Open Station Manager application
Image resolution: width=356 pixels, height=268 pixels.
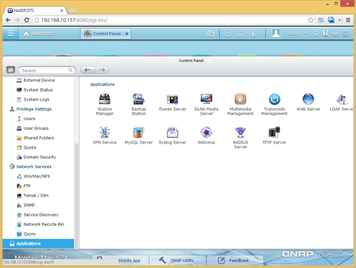click(x=105, y=104)
